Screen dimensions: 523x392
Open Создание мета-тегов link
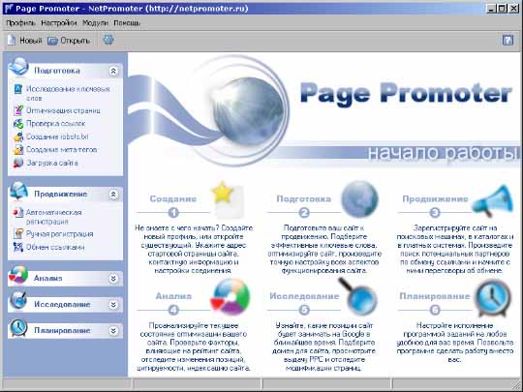(61, 150)
